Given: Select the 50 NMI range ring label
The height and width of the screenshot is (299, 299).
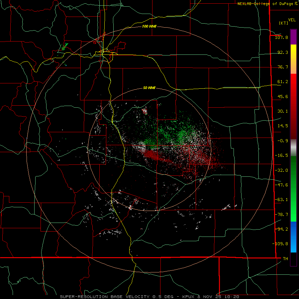Looking at the screenshot, I should (149, 88).
